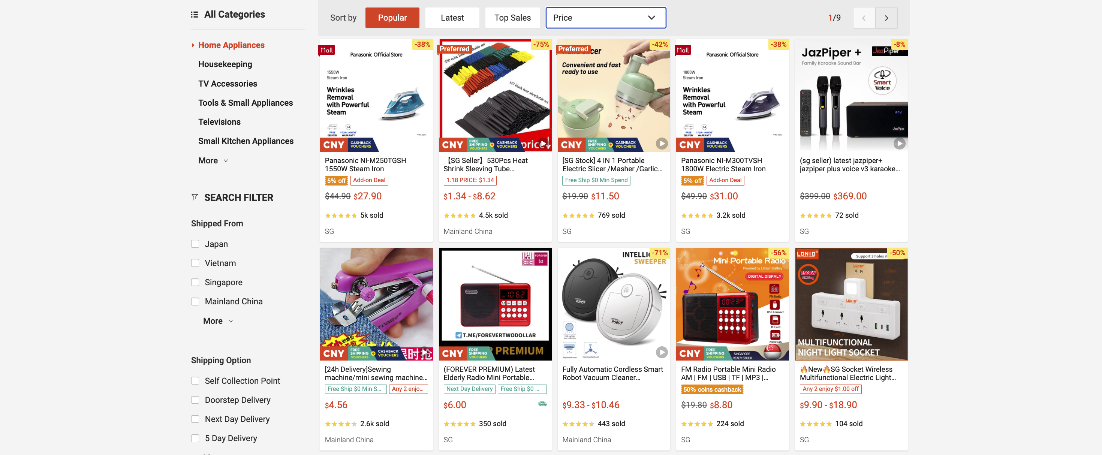Expand More under Home Appliances categories
The height and width of the screenshot is (455, 1102).
click(213, 160)
